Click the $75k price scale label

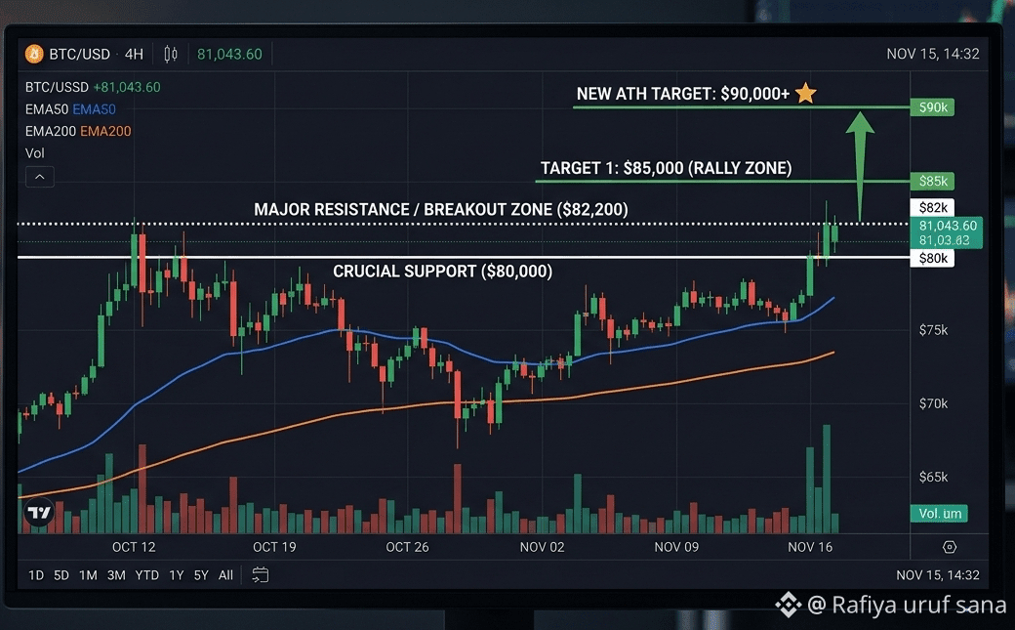click(933, 330)
